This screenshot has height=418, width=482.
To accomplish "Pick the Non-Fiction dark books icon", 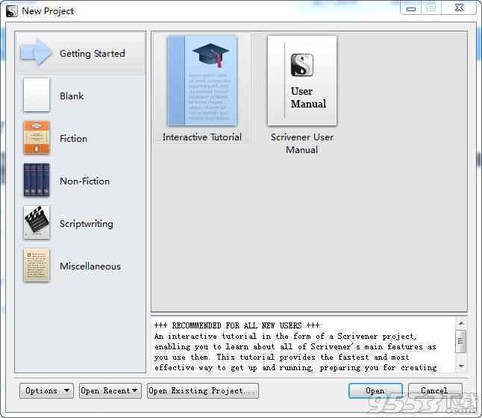I will tap(37, 180).
